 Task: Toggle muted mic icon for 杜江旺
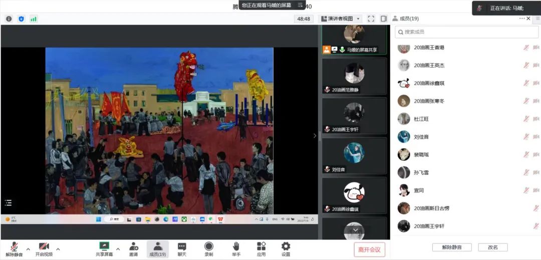point(526,119)
